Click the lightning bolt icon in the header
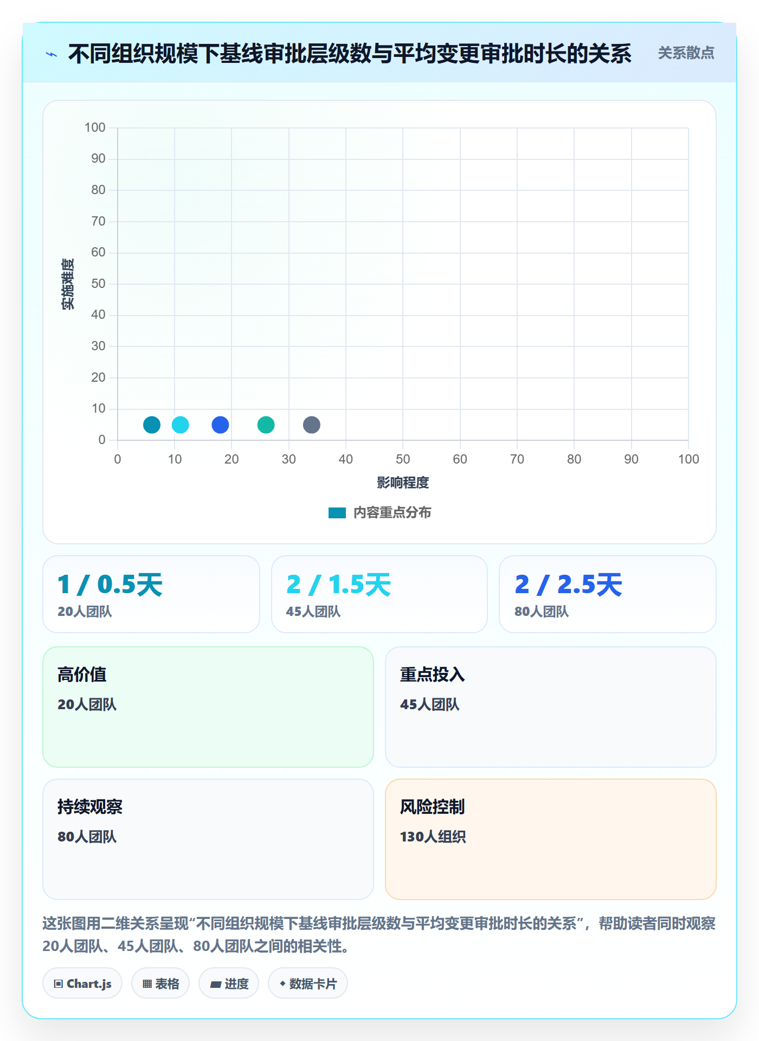The width and height of the screenshot is (759, 1041). coord(52,54)
